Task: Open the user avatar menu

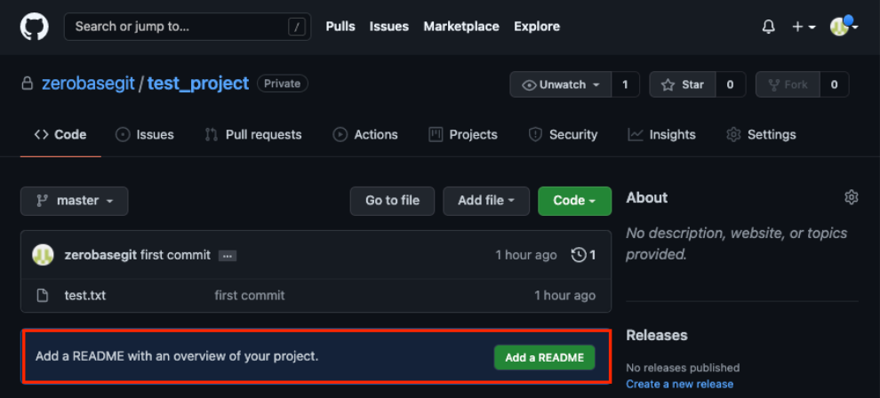Action: tap(844, 26)
